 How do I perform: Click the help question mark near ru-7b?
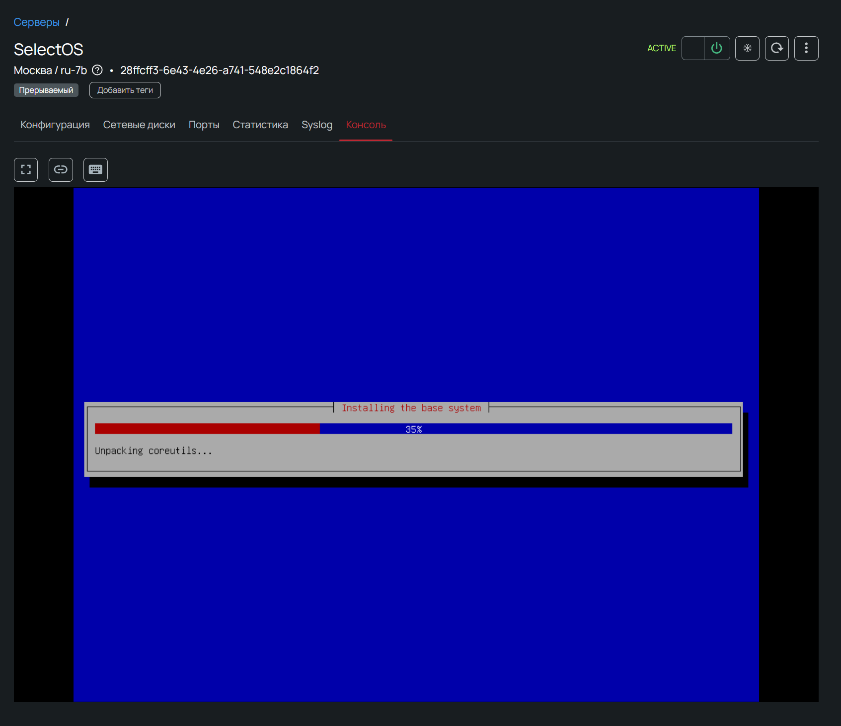pyautogui.click(x=97, y=70)
